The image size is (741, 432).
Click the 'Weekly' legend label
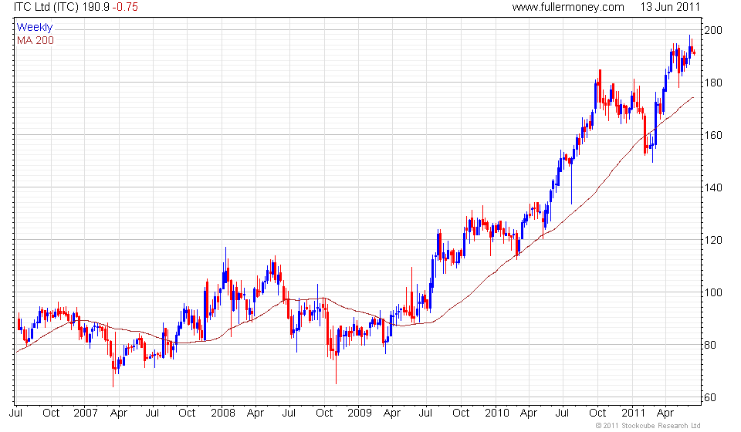pyautogui.click(x=35, y=27)
